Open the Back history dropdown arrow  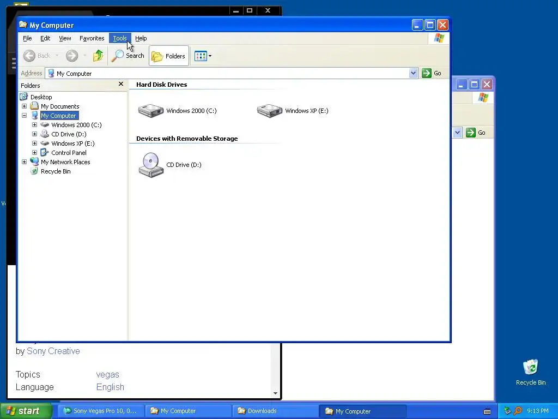point(57,56)
